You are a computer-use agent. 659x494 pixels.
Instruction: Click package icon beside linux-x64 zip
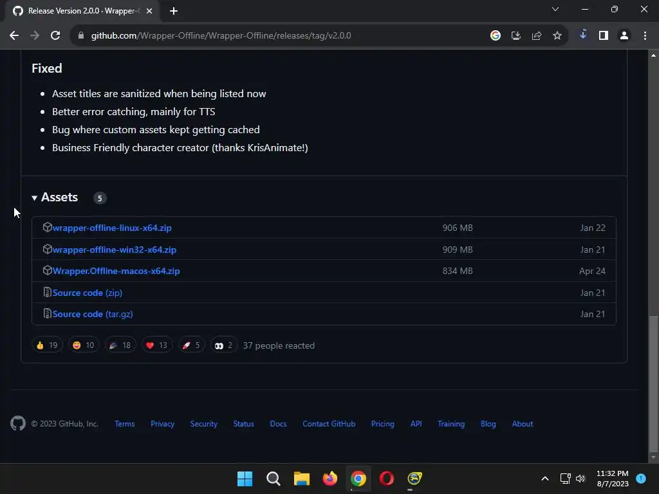tap(48, 227)
